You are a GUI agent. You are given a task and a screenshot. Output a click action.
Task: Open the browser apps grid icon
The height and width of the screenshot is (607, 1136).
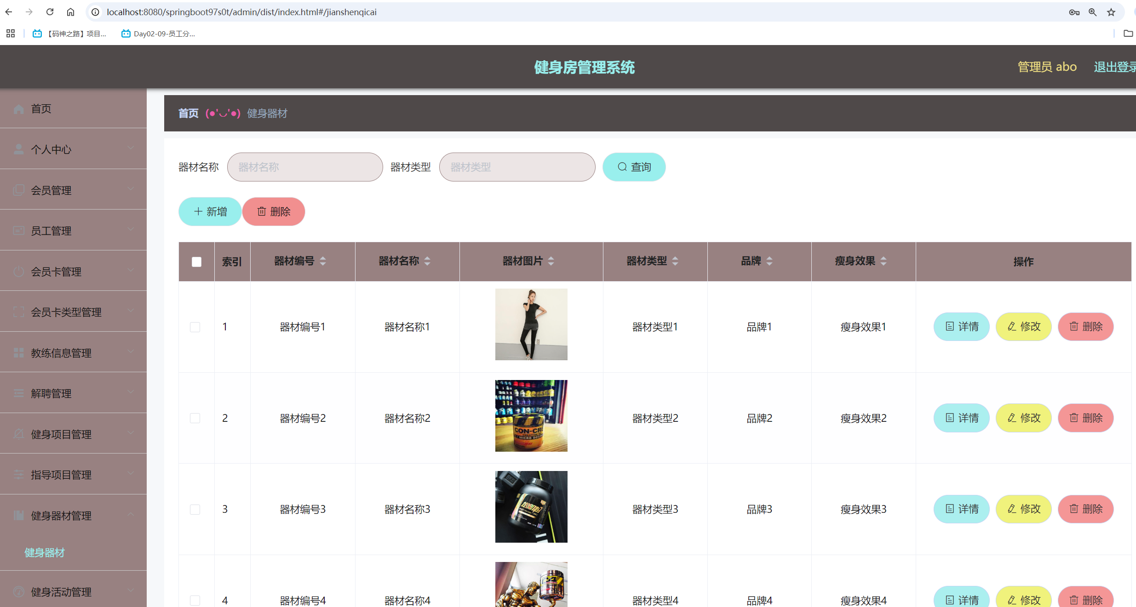(x=11, y=34)
